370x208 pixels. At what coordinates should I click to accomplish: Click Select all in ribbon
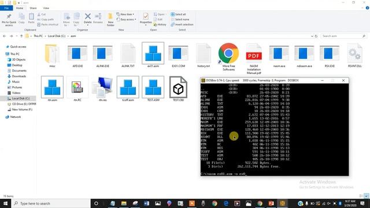coord(179,14)
